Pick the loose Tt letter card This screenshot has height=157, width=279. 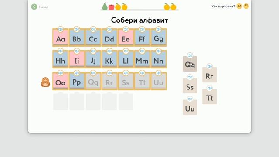click(x=209, y=97)
